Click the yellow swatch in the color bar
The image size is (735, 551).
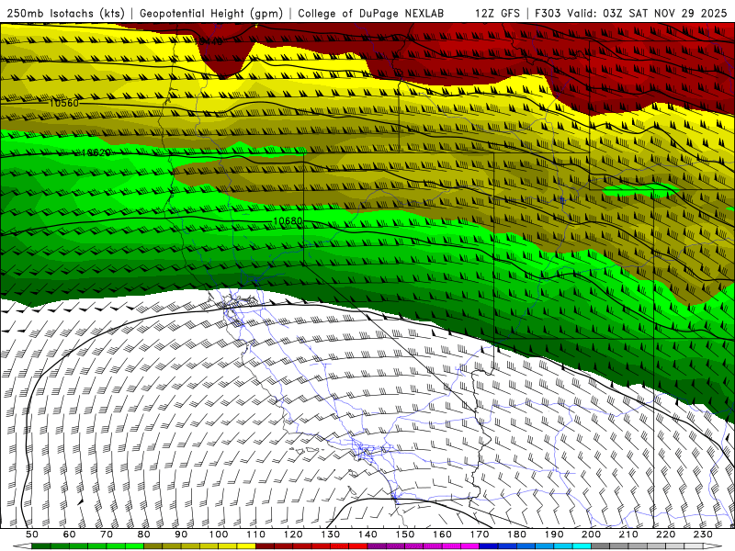pyautogui.click(x=246, y=546)
